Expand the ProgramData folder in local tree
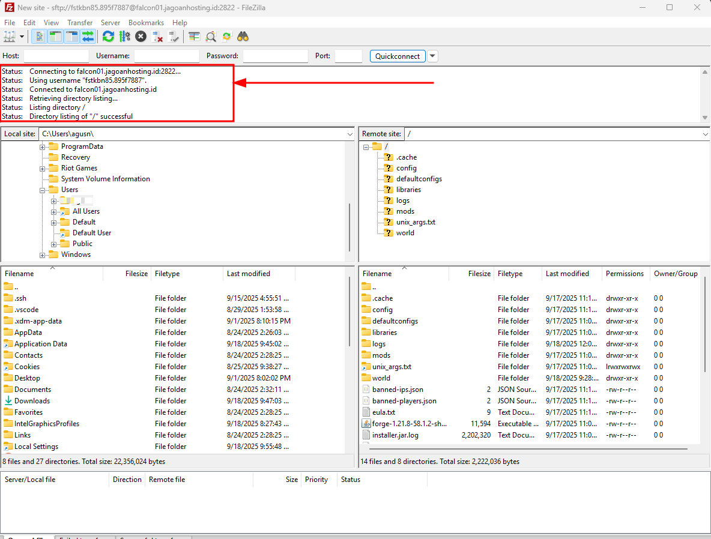Viewport: 711px width, 539px height. coord(42,147)
